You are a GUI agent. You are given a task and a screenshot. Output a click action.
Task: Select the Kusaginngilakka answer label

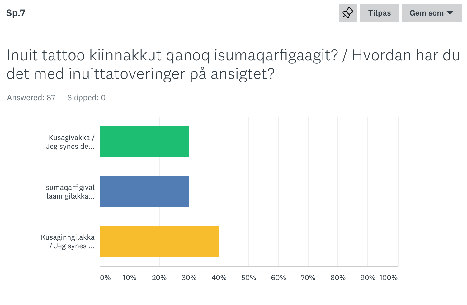[x=68, y=242]
